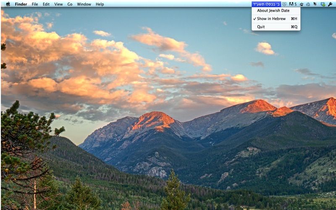Viewport: 336px width, 210px height.
Task: Open the Finder menu
Action: pos(21,4)
